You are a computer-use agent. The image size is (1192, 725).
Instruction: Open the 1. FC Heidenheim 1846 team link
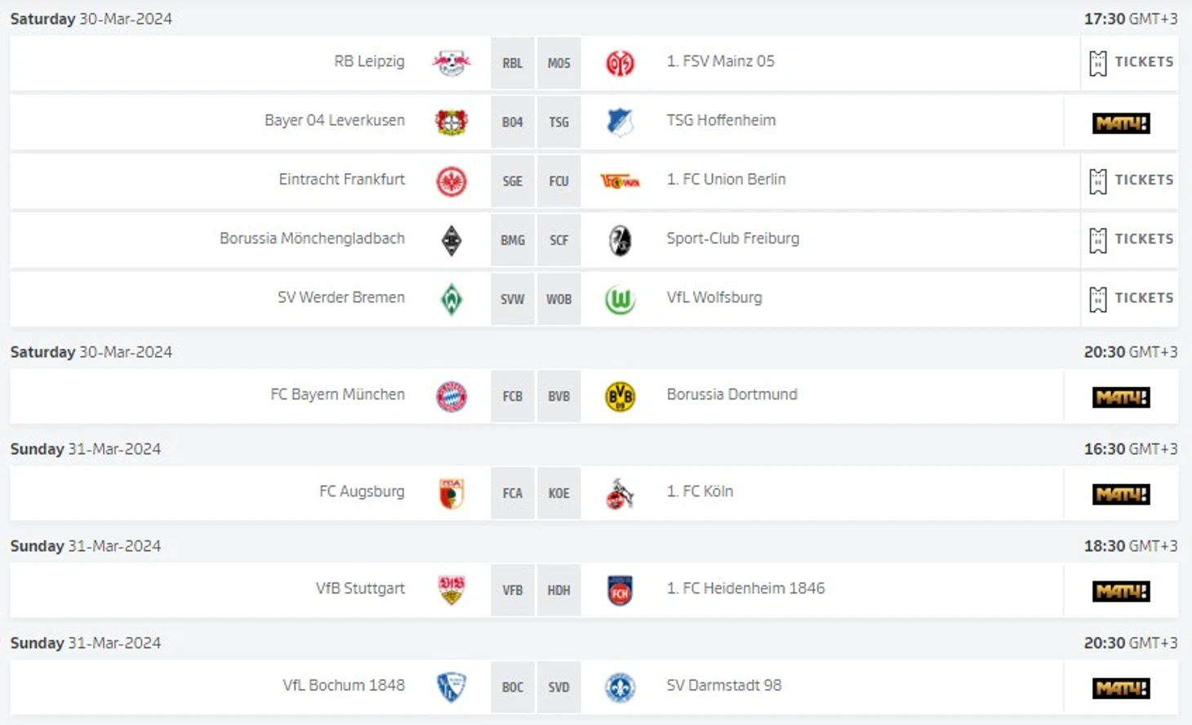pos(745,588)
